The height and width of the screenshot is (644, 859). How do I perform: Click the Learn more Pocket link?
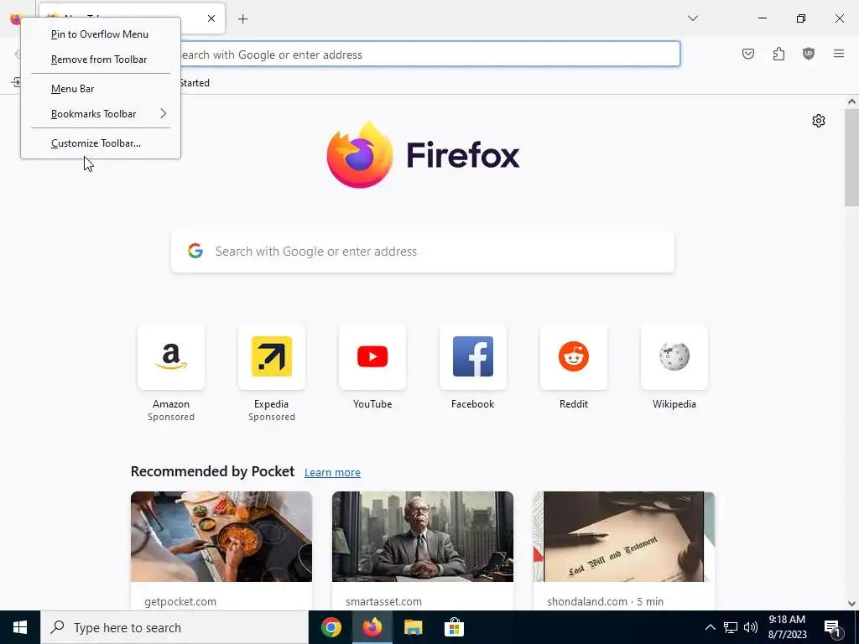pos(332,473)
